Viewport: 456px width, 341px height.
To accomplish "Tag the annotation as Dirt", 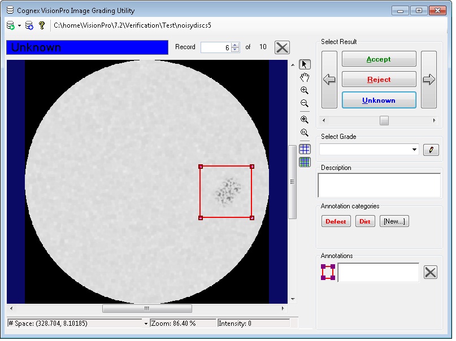I will click(x=364, y=221).
